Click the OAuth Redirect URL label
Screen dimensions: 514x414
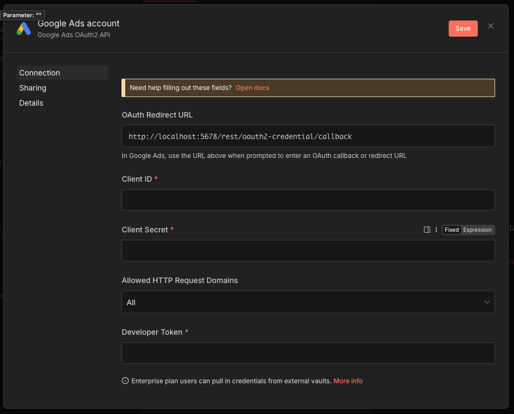pyautogui.click(x=157, y=115)
